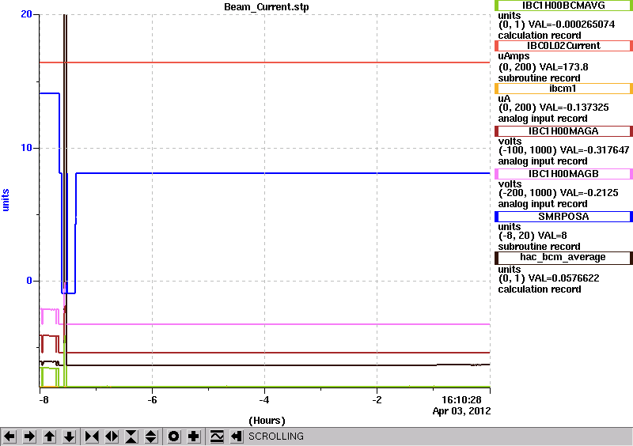Click the -6 tick label on time axis
The image size is (633, 446).
tap(152, 400)
